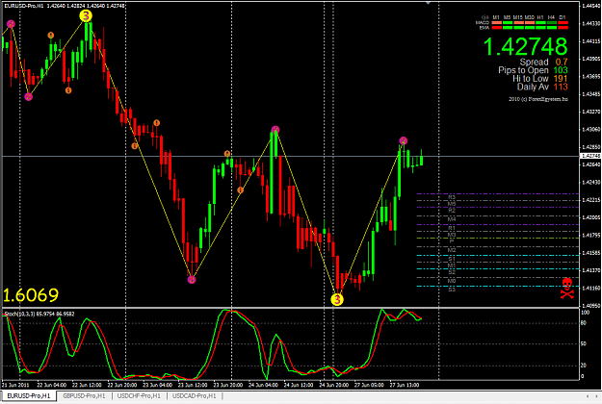Select the yellow 3 marker at the chart low
The height and width of the screenshot is (404, 602).
(x=337, y=299)
